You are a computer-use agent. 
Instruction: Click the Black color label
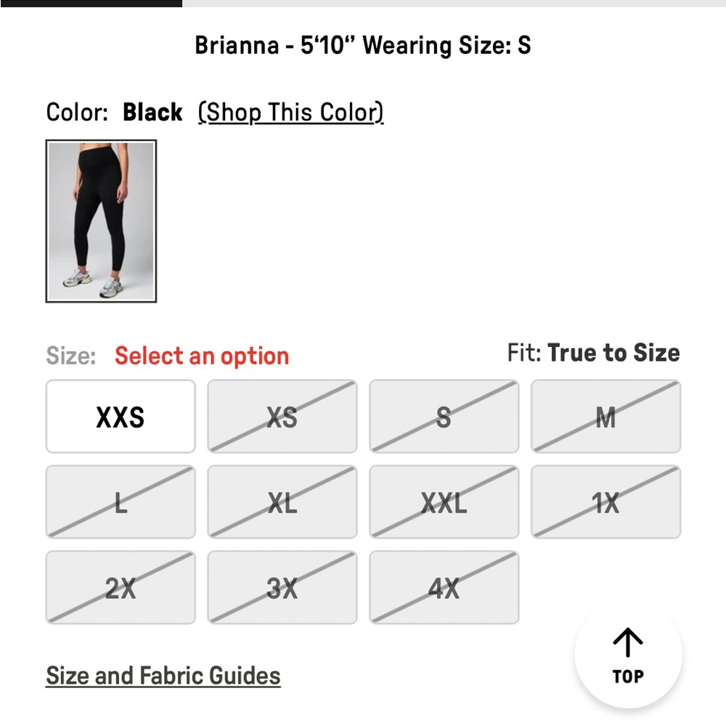[152, 113]
